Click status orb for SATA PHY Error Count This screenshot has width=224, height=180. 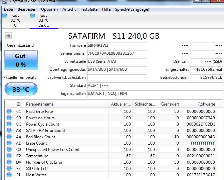tap(9, 130)
